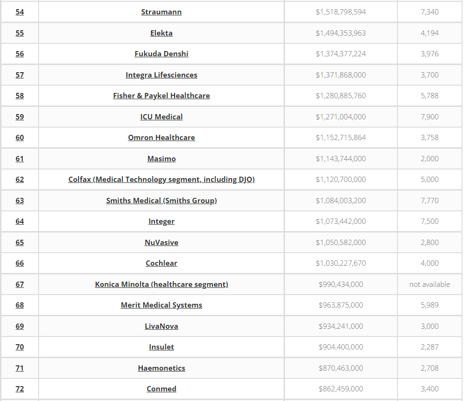Click rank number 72 link

[x=19, y=389]
